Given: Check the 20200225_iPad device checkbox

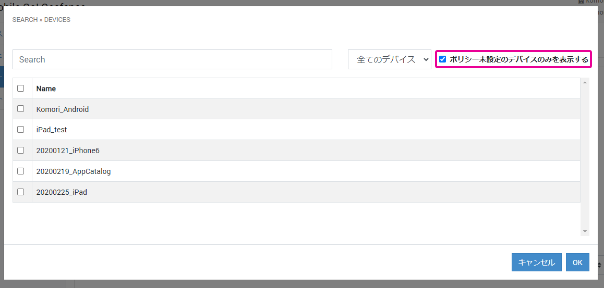Looking at the screenshot, I should pyautogui.click(x=21, y=192).
